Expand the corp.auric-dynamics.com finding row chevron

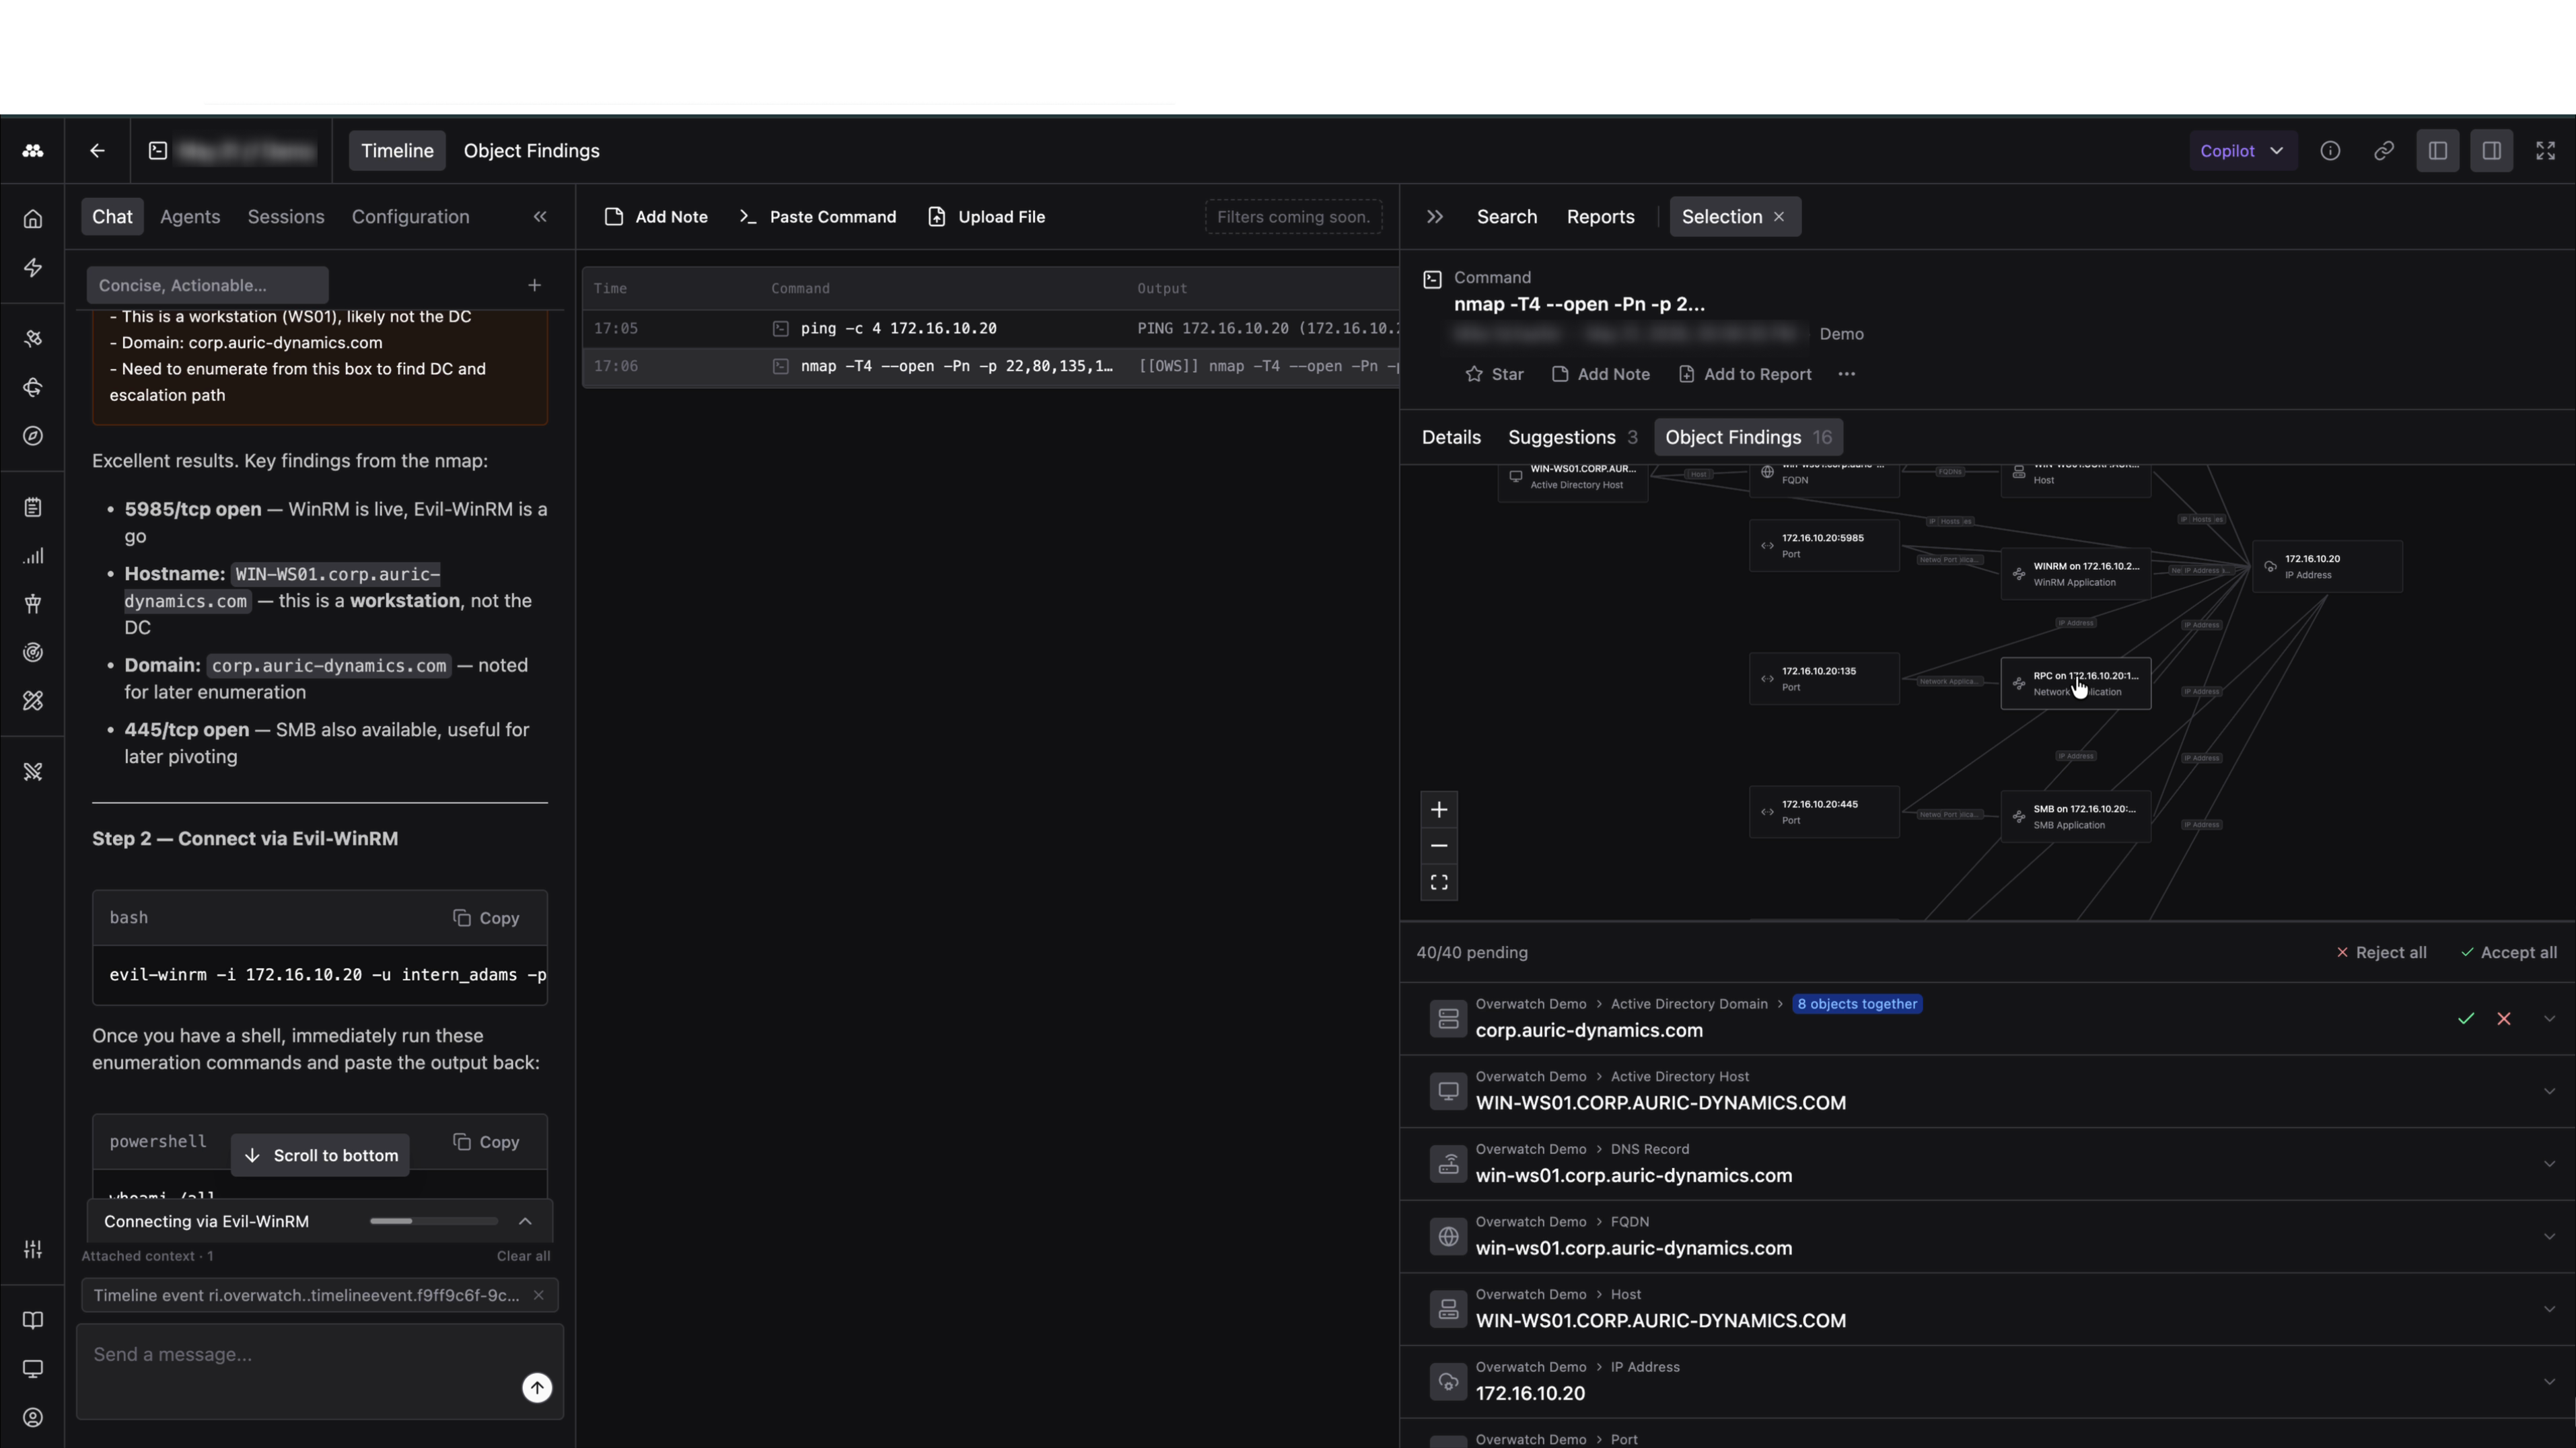(2549, 1019)
